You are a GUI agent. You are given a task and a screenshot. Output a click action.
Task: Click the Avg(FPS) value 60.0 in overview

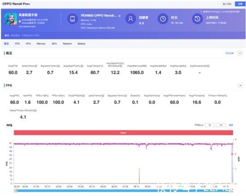[x=13, y=72]
